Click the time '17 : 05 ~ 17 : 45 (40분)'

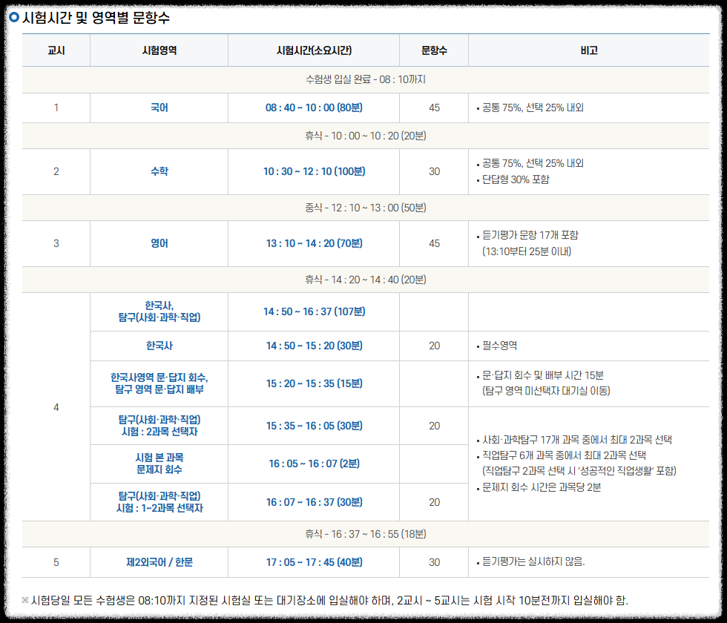[x=314, y=562]
